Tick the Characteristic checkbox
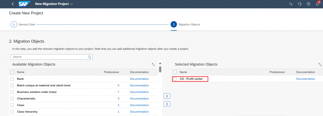Screen dimensions: 323x116 pyautogui.click(x=12, y=99)
